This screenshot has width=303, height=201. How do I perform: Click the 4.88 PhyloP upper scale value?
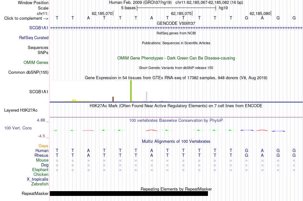(x=41, y=120)
